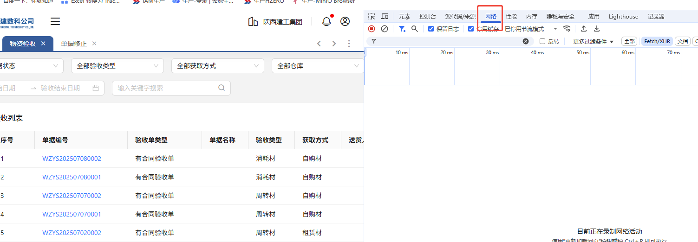Toggle device toolbar emulation icon
The width and height of the screenshot is (698, 242).
385,16
